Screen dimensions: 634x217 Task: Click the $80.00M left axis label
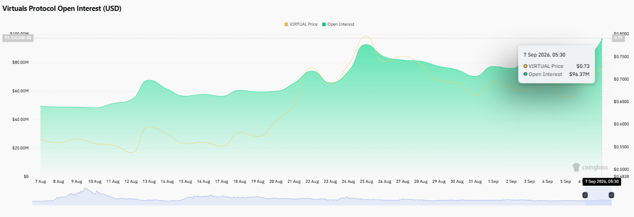[20, 63]
